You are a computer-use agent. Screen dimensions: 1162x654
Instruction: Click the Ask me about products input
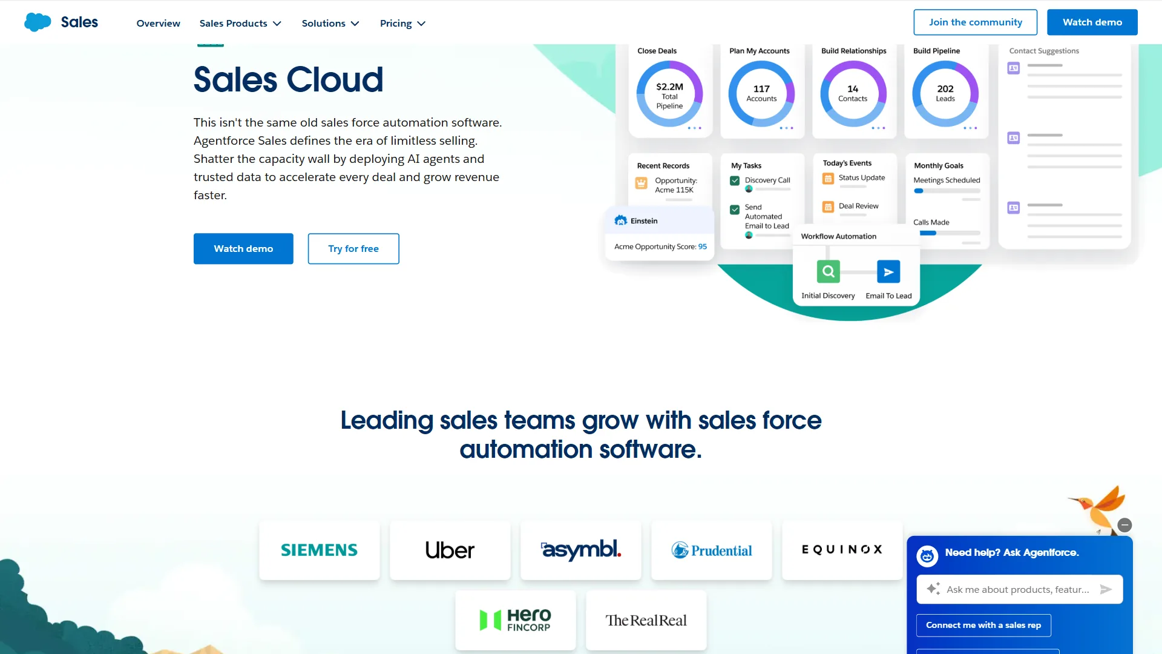pos(1018,589)
